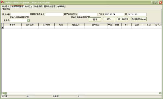163x99 pixels.
Task: Click the 商品名称或规格 input field
Action: coord(88,14)
